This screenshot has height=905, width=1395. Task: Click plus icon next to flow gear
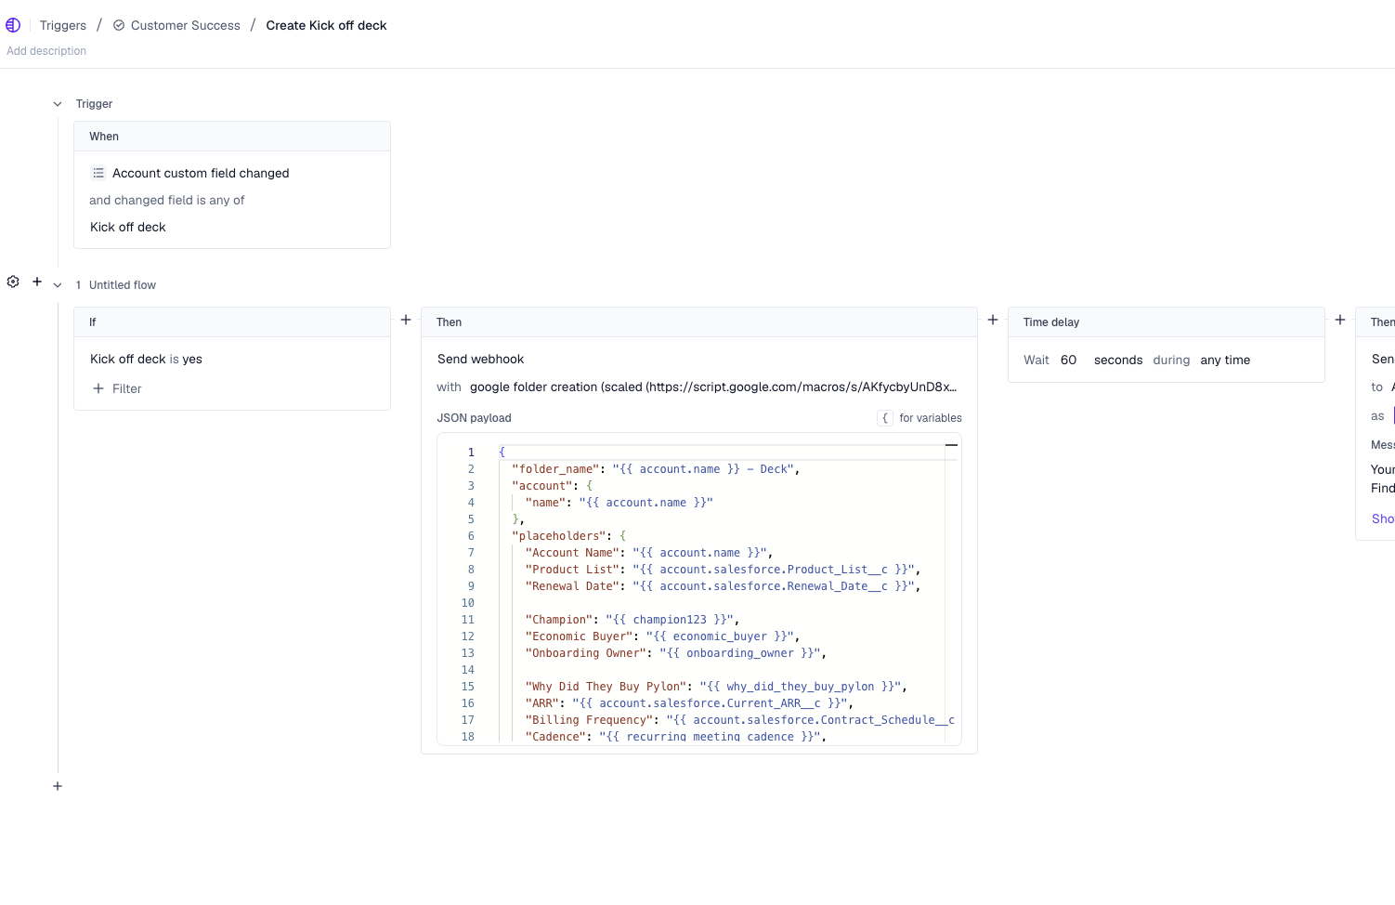pyautogui.click(x=37, y=282)
